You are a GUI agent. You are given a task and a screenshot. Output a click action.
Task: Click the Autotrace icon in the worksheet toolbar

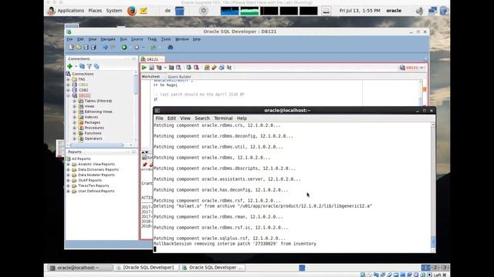click(x=171, y=68)
